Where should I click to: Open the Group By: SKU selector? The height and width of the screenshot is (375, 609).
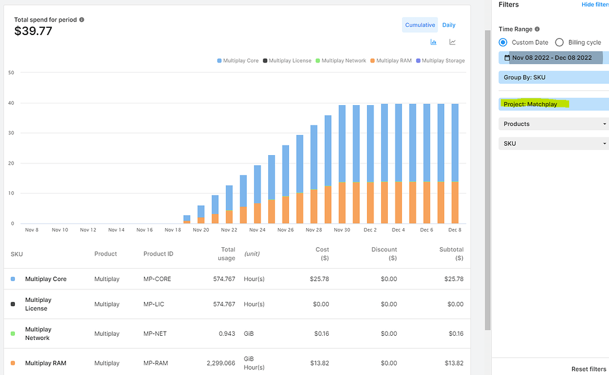pyautogui.click(x=553, y=77)
